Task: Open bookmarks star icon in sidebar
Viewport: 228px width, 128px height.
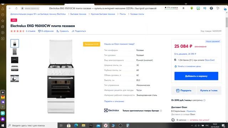Action: pyautogui.click(x=3, y=21)
